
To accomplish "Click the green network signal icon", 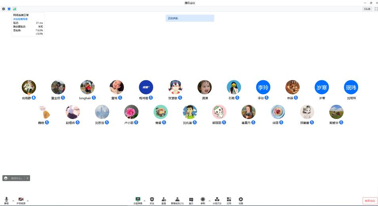I will tap(15, 9).
